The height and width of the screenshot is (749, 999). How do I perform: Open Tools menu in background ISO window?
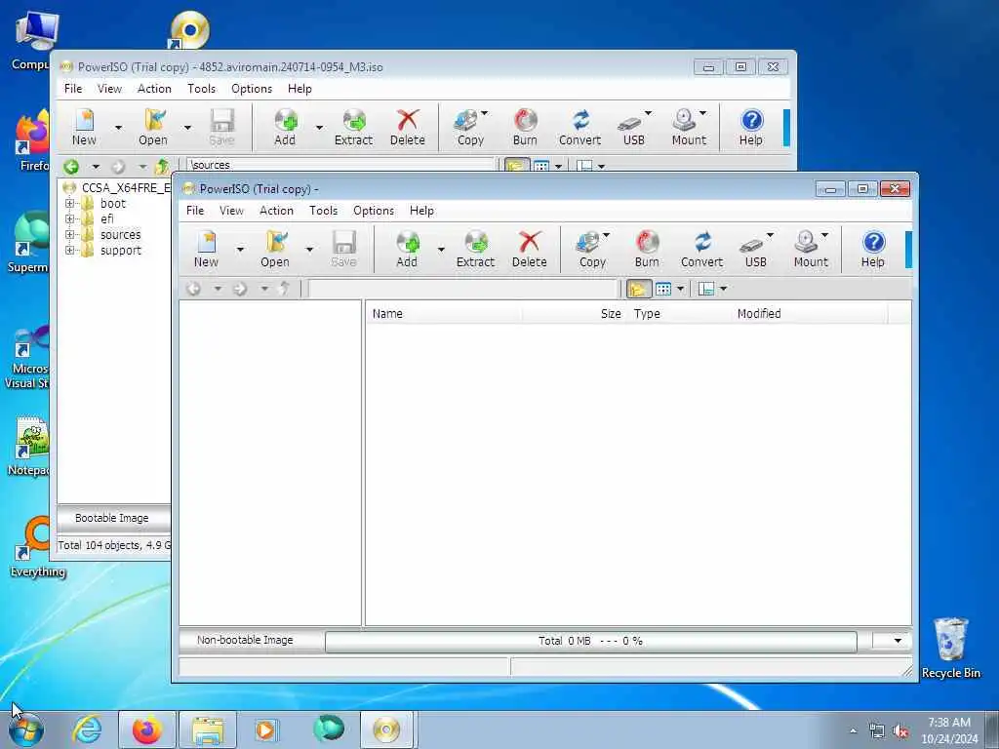(x=201, y=89)
